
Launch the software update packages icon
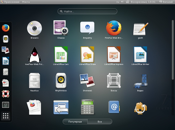140,108
